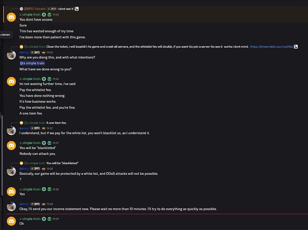
Task: Click the partially hidden канал tooltip button
Action: pos(6,35)
